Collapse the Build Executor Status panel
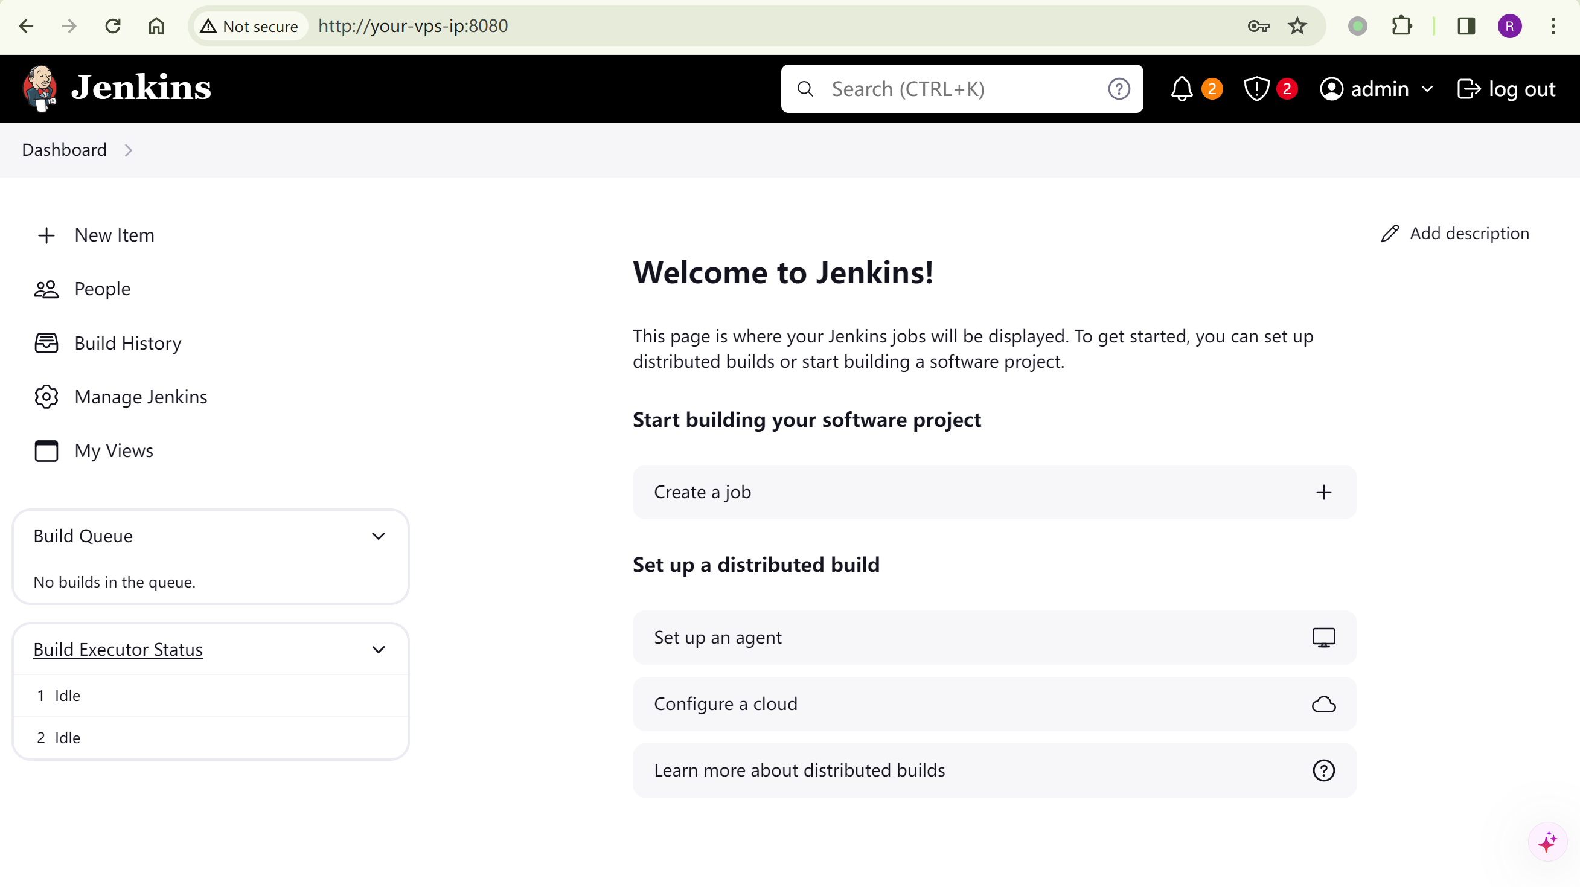 click(x=379, y=650)
